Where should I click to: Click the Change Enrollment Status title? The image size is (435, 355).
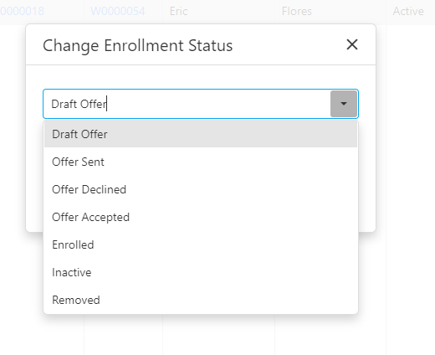pos(137,45)
